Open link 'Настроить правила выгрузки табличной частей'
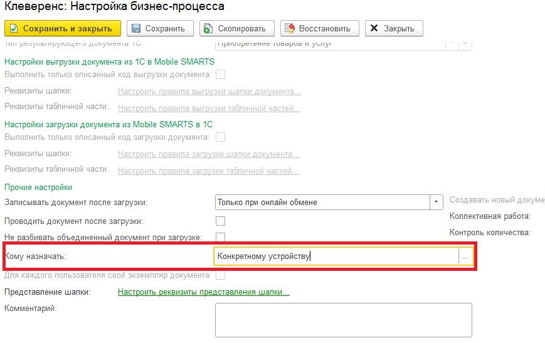 [x=209, y=108]
